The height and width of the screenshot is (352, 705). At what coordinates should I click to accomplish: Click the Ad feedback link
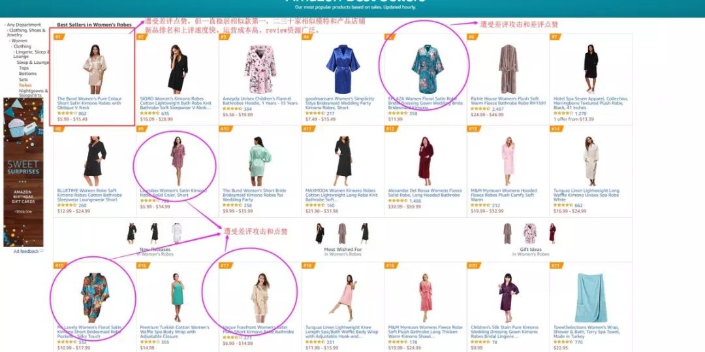(26, 252)
